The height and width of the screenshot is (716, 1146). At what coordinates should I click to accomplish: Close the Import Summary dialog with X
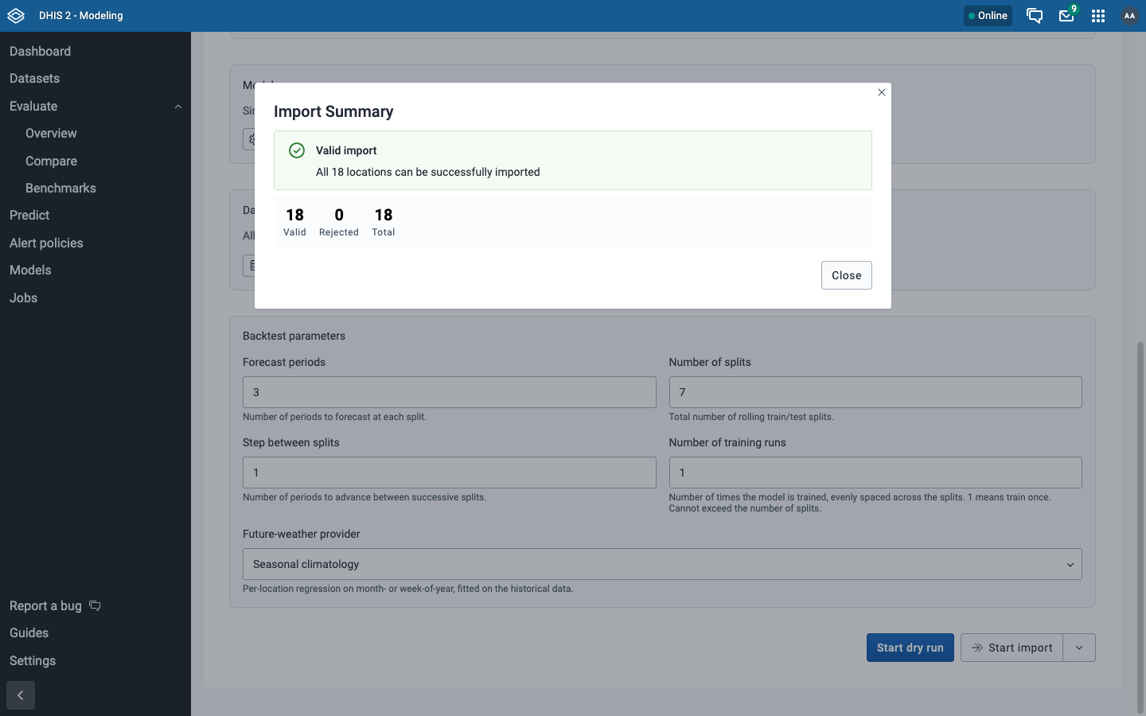(x=882, y=92)
